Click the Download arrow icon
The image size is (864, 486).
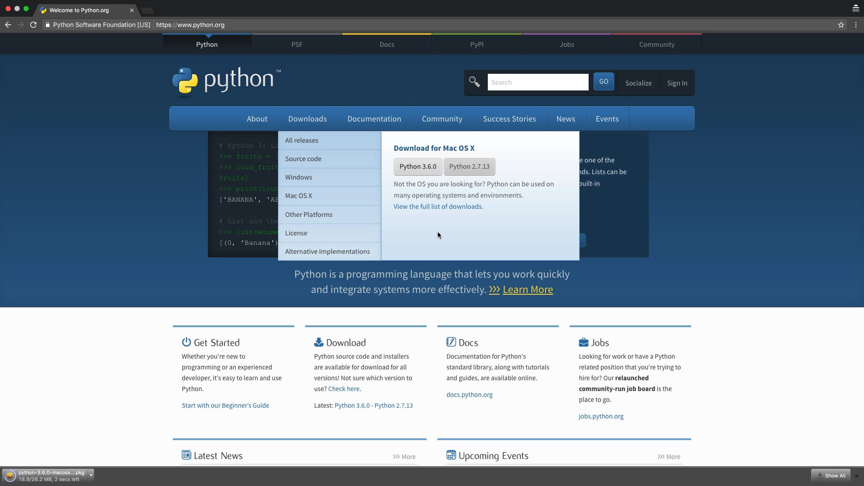(x=319, y=342)
